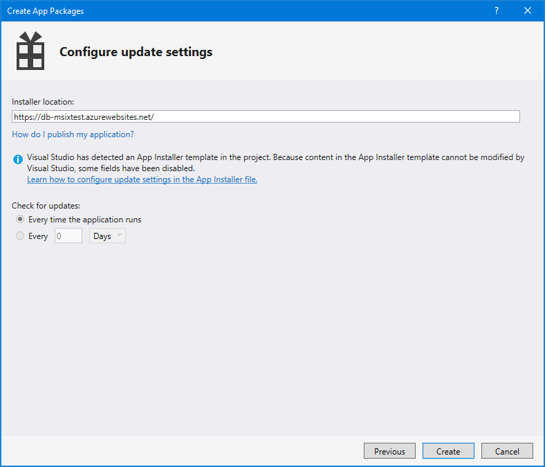
Task: Click the 'Check for updates:' label
Action: point(46,206)
